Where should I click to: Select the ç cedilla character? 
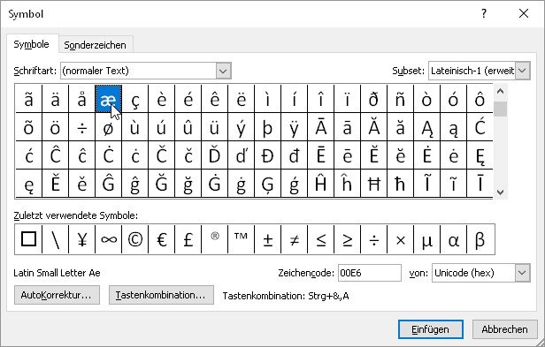(134, 99)
